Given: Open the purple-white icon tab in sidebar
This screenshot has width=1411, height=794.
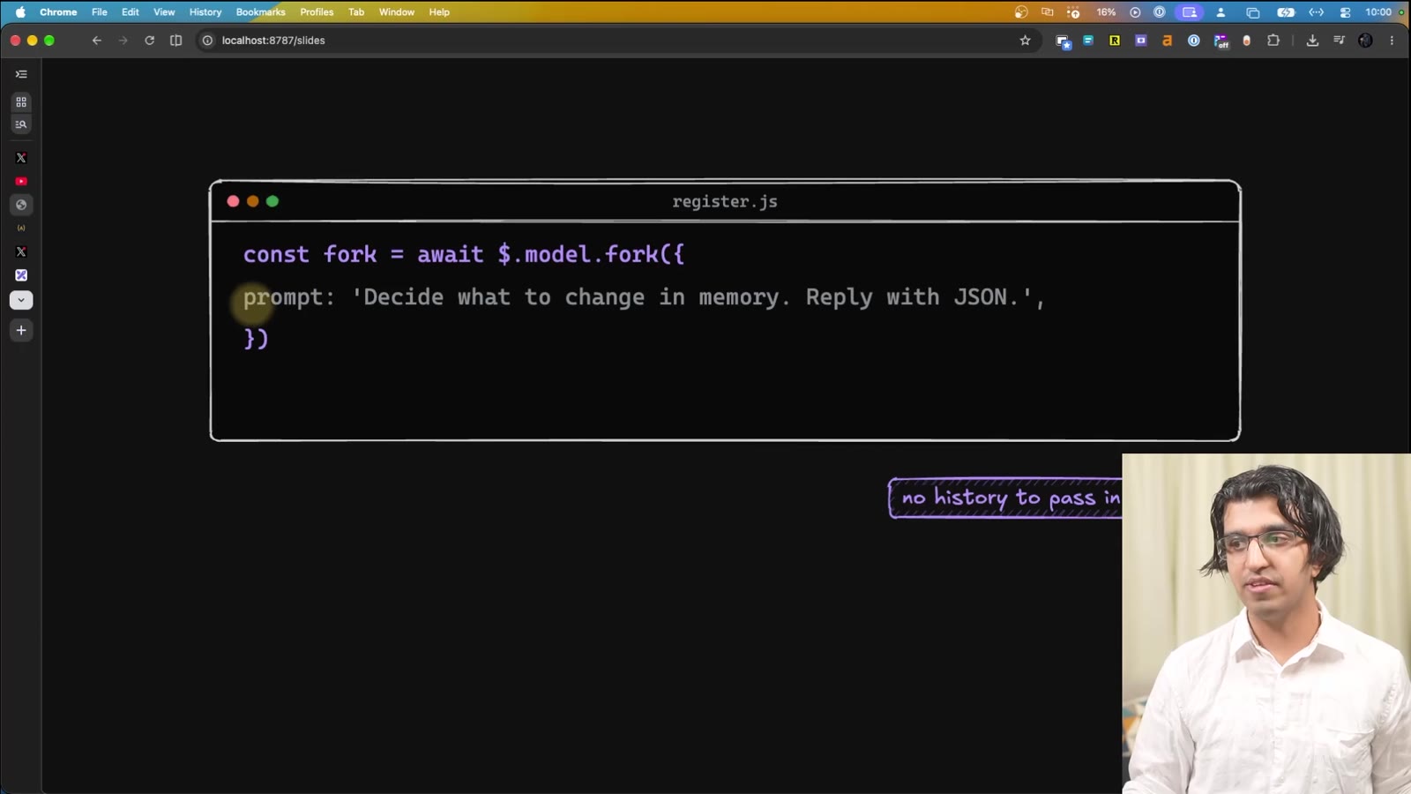Looking at the screenshot, I should coord(21,275).
